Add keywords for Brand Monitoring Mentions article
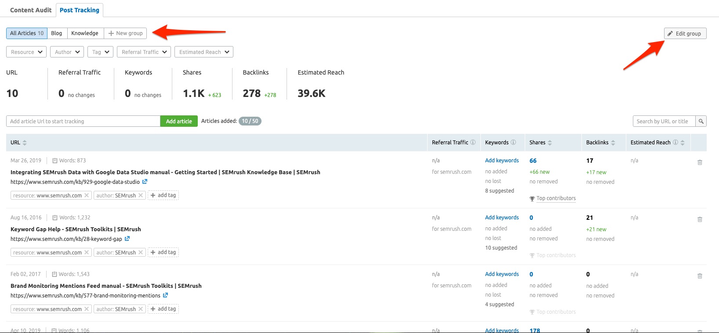The width and height of the screenshot is (719, 333). coord(502,274)
